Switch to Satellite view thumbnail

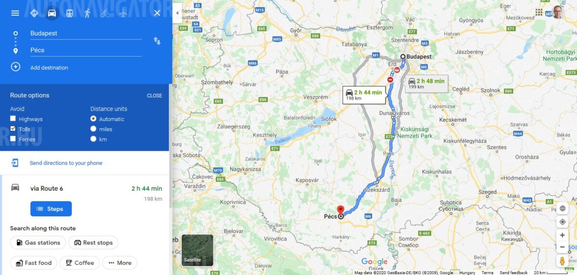(x=197, y=250)
